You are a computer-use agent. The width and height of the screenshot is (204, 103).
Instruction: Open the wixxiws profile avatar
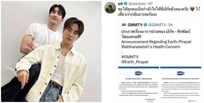pos(110,8)
